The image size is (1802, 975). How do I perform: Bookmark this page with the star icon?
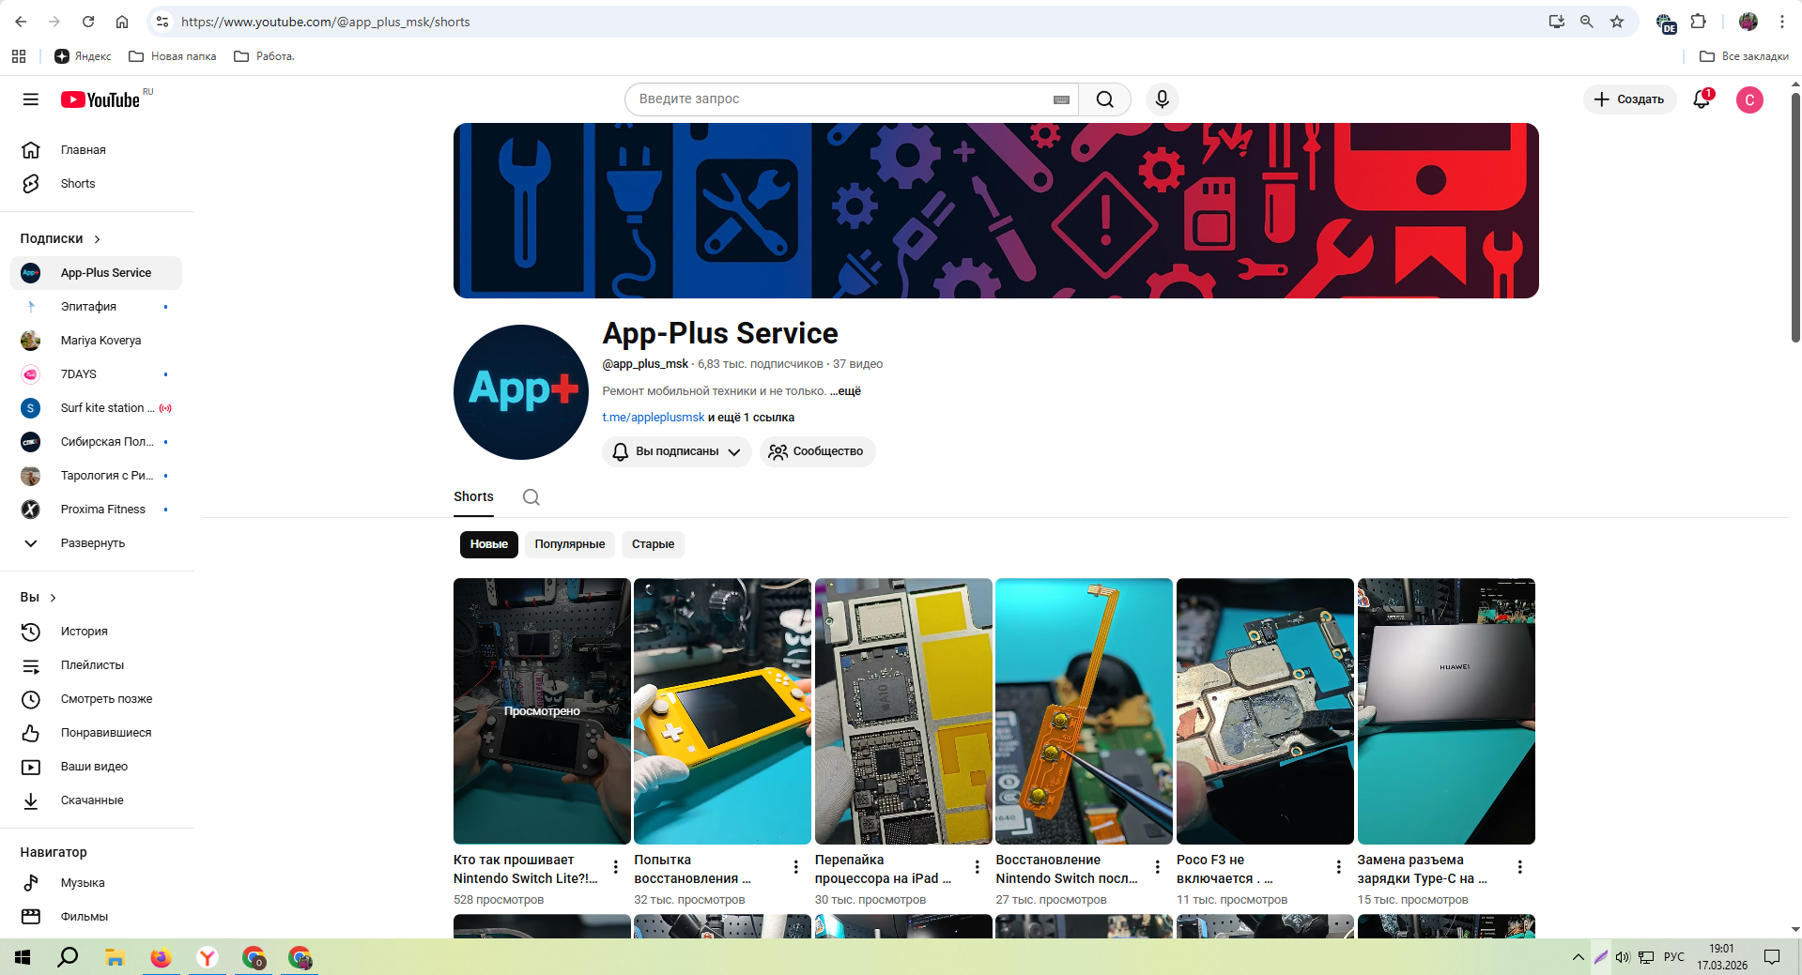(1617, 22)
